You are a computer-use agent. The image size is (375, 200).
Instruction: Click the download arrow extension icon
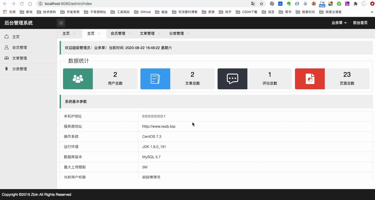click(305, 4)
